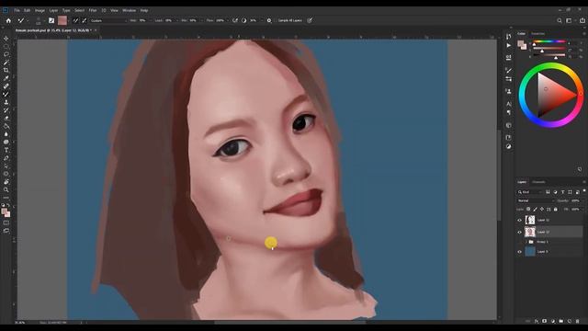Click the options bar gear settings icon

click(269, 20)
